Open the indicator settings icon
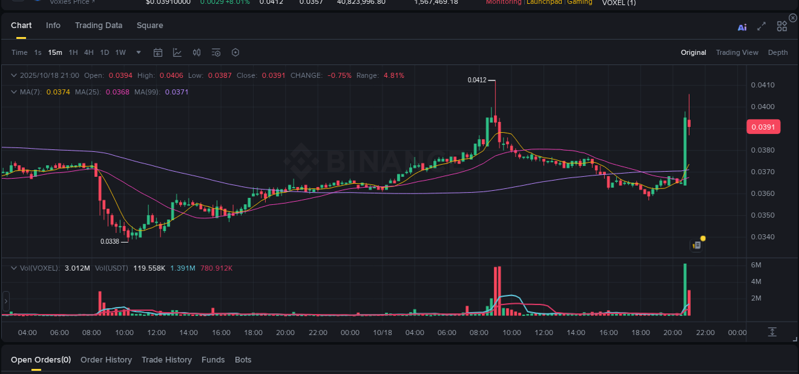This screenshot has height=374, width=799. pyautogui.click(x=215, y=52)
